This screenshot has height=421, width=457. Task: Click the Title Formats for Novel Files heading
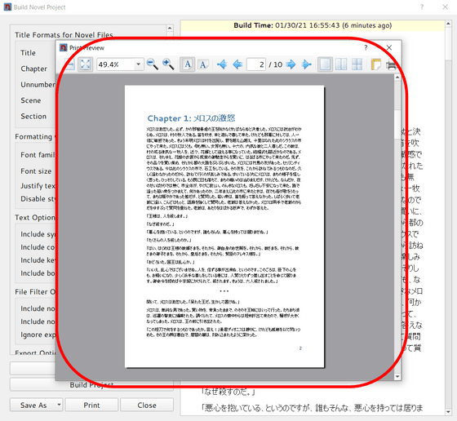[64, 35]
